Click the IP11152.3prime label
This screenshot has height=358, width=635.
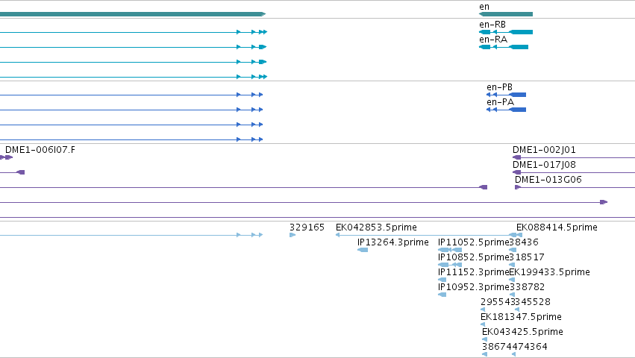click(473, 272)
